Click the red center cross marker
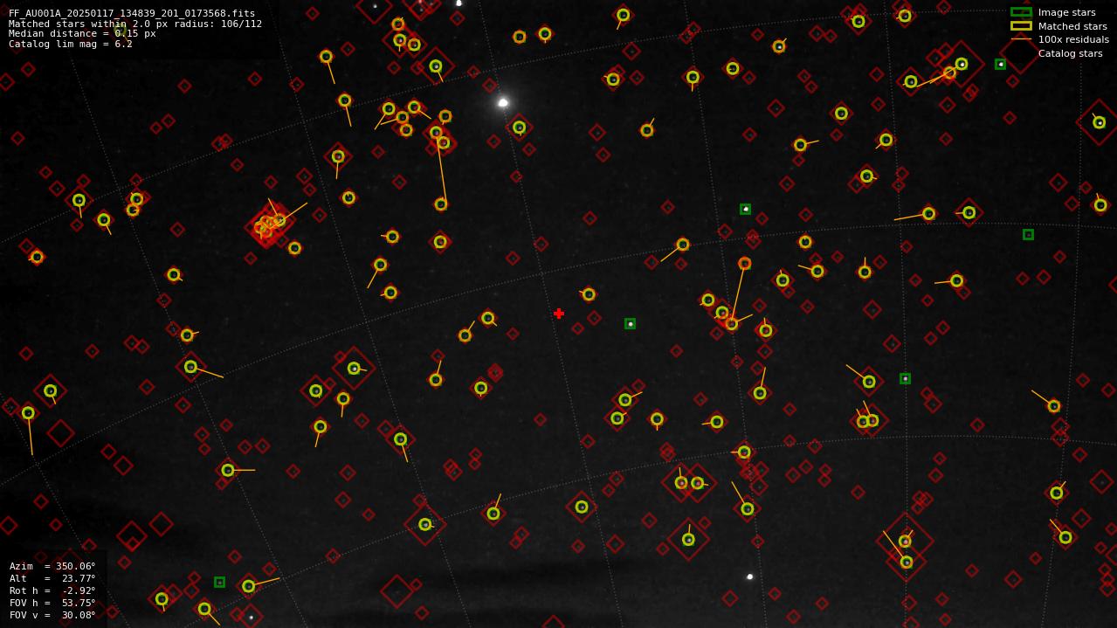 [x=559, y=314]
